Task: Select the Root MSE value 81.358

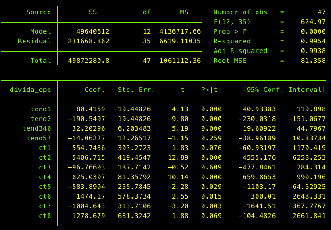Action: tap(314, 61)
